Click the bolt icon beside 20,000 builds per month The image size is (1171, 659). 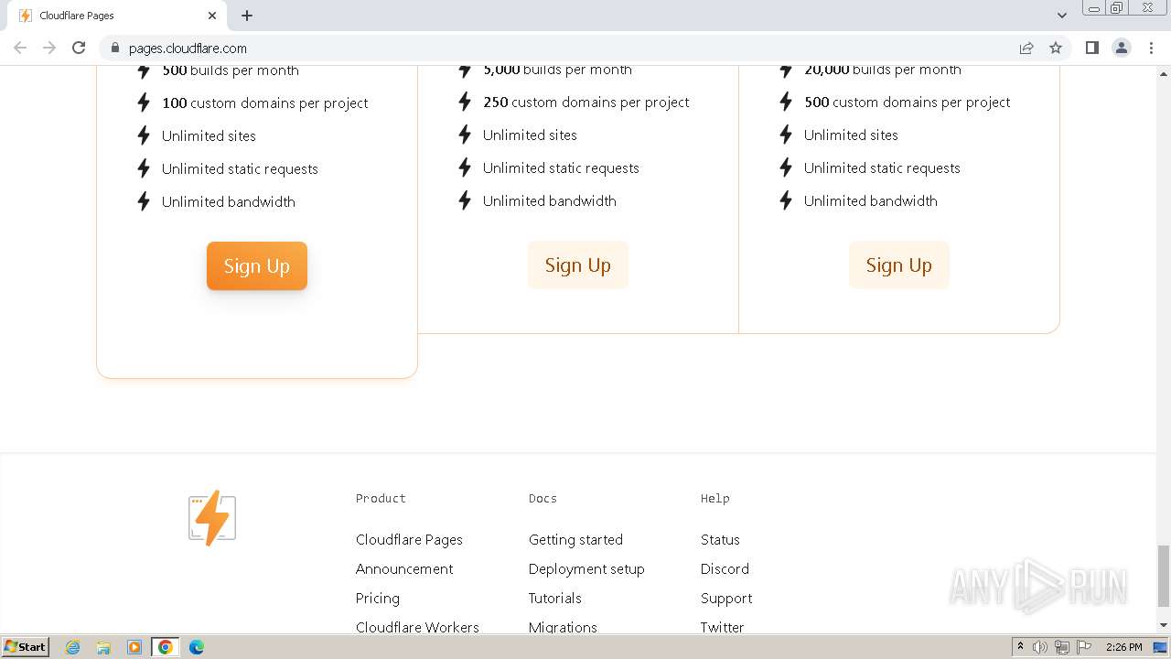786,70
